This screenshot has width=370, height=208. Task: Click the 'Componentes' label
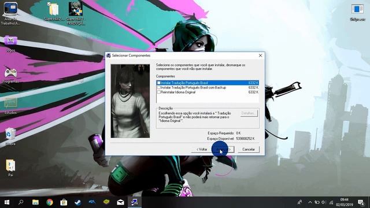tap(165, 76)
